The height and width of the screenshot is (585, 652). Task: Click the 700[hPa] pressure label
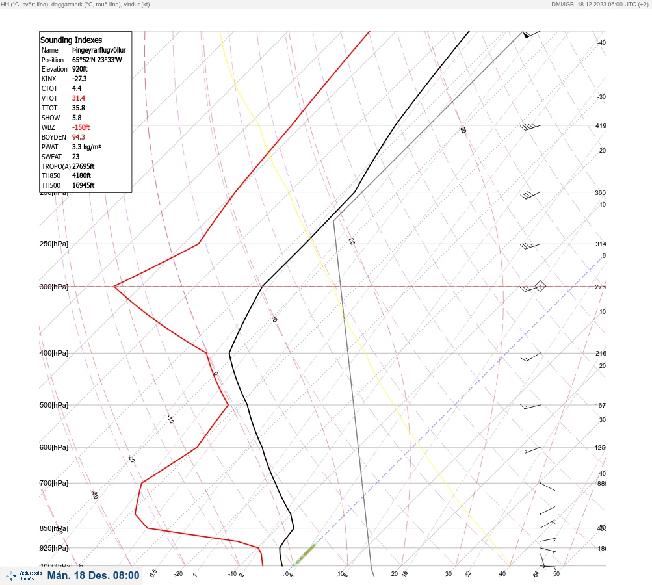(x=54, y=483)
